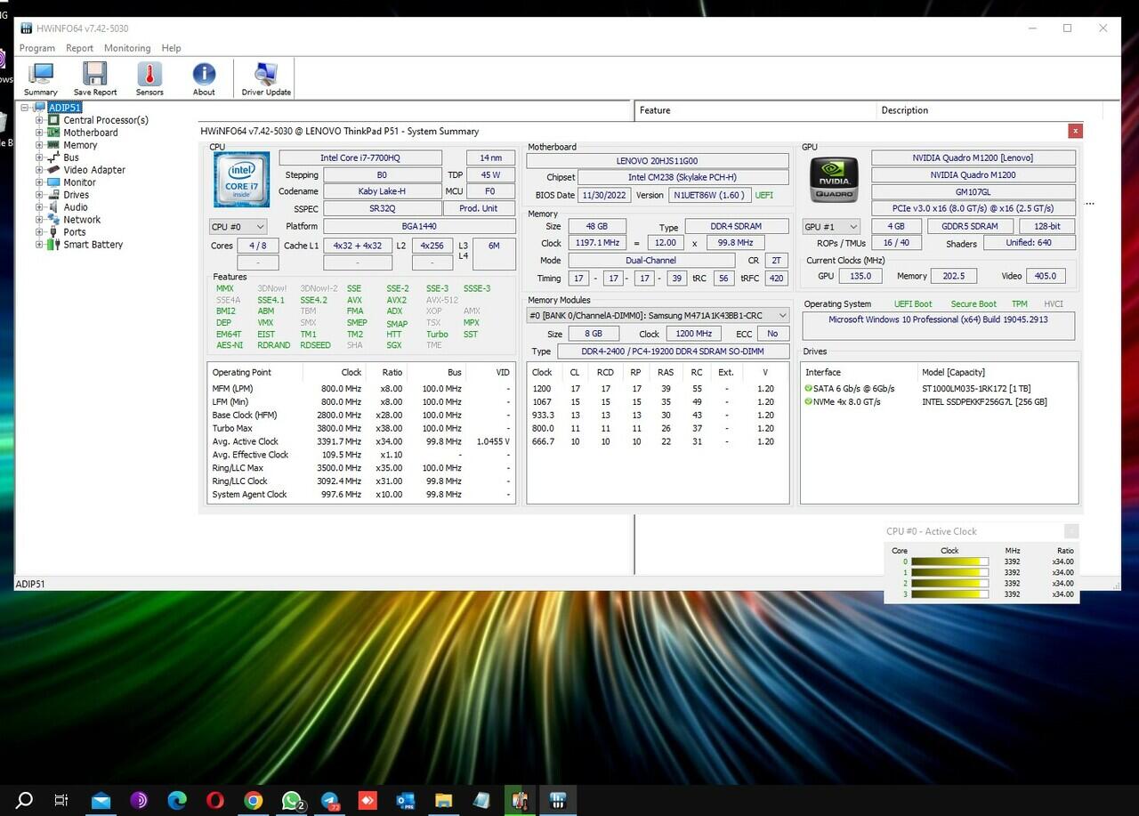Open the Help menu

pyautogui.click(x=171, y=48)
